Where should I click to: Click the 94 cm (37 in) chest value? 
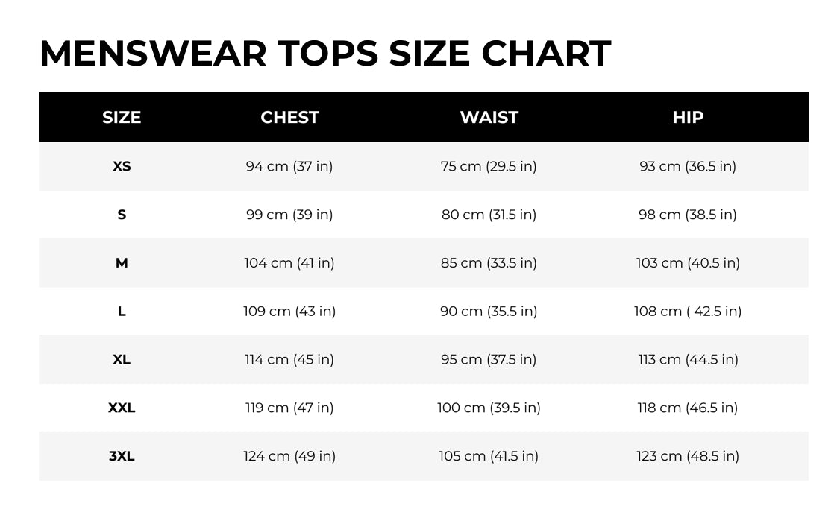[289, 166]
